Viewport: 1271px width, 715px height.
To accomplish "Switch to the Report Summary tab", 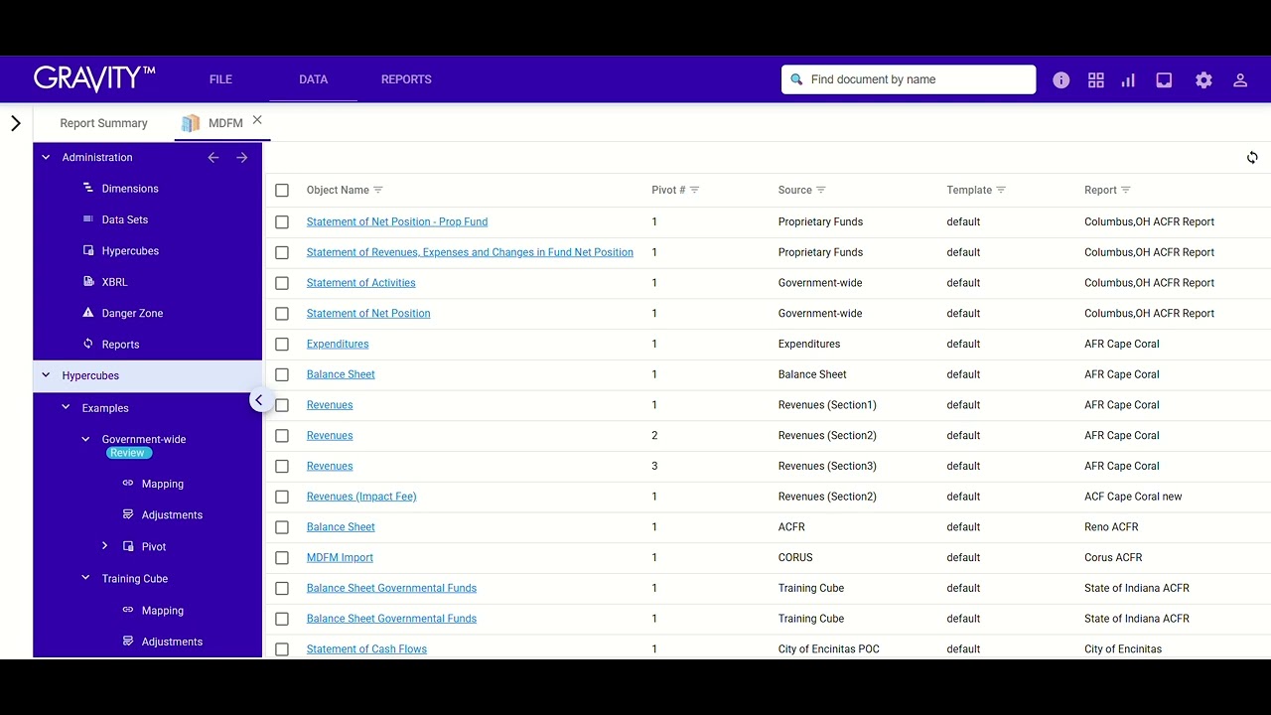I will (x=103, y=123).
